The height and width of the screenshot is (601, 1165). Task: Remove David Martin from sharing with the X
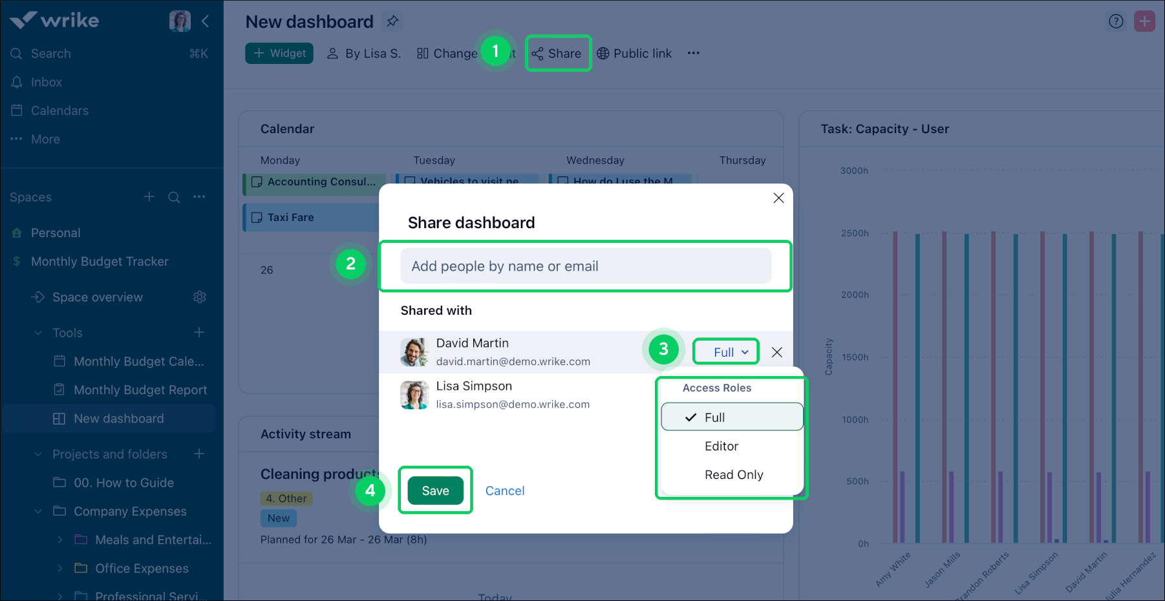tap(776, 352)
